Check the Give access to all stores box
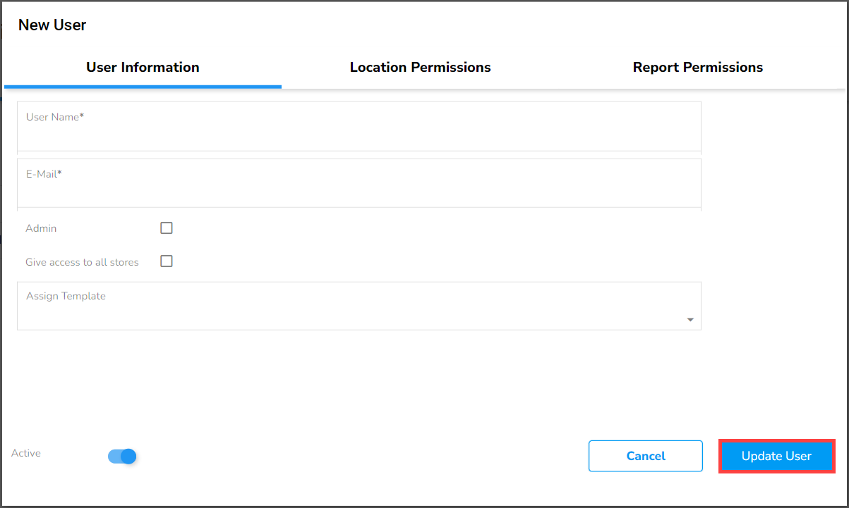This screenshot has height=508, width=849. [x=167, y=261]
